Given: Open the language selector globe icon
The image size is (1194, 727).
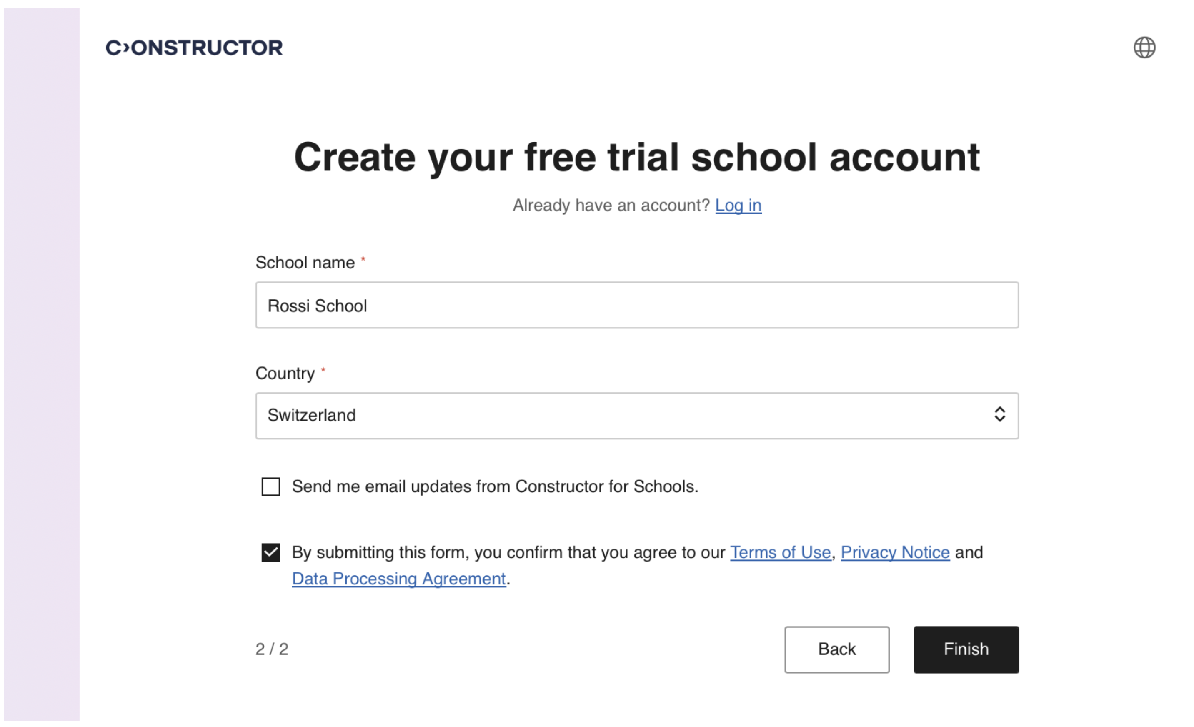Looking at the screenshot, I should 1144,48.
